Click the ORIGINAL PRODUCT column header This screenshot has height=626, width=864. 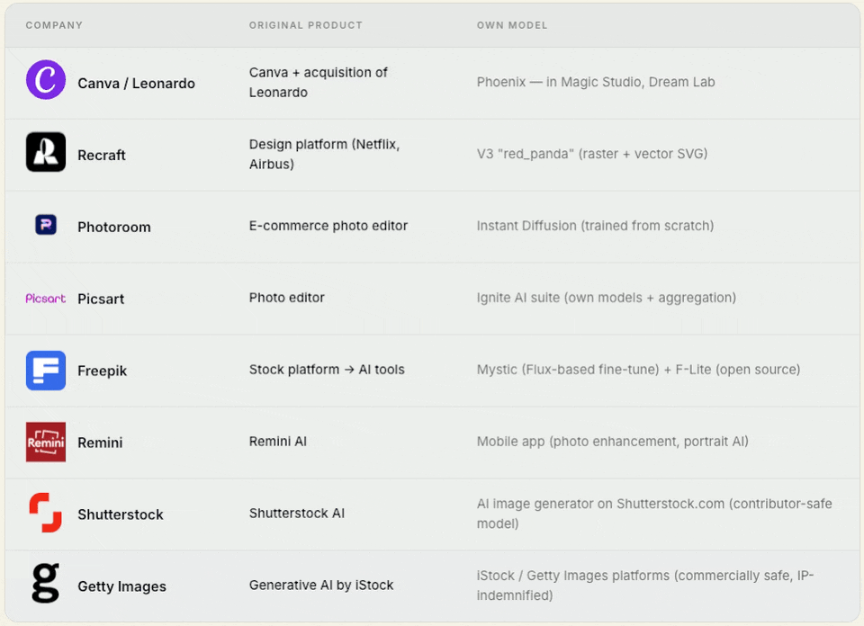point(306,25)
